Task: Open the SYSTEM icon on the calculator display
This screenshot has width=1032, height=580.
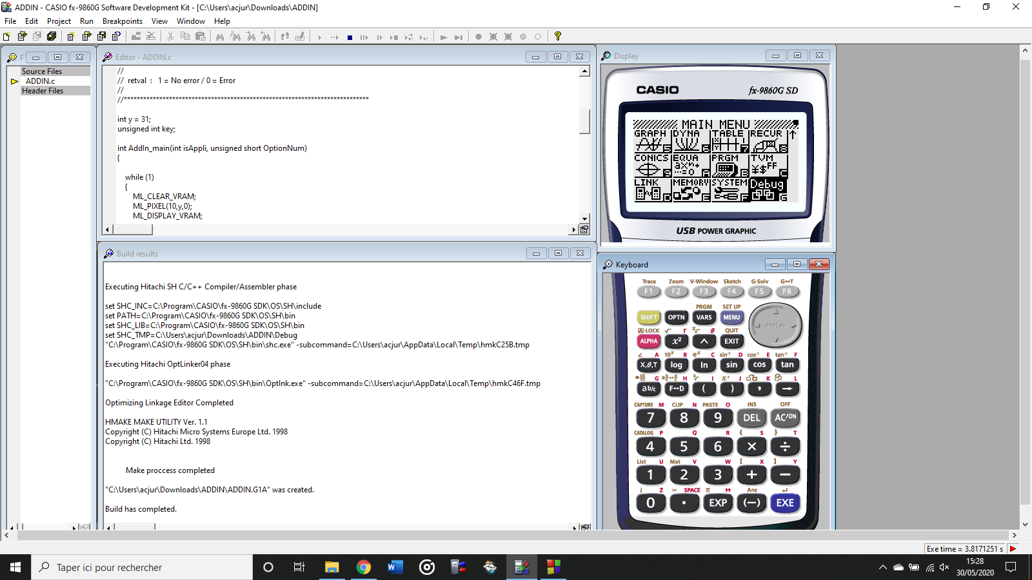Action: 729,189
